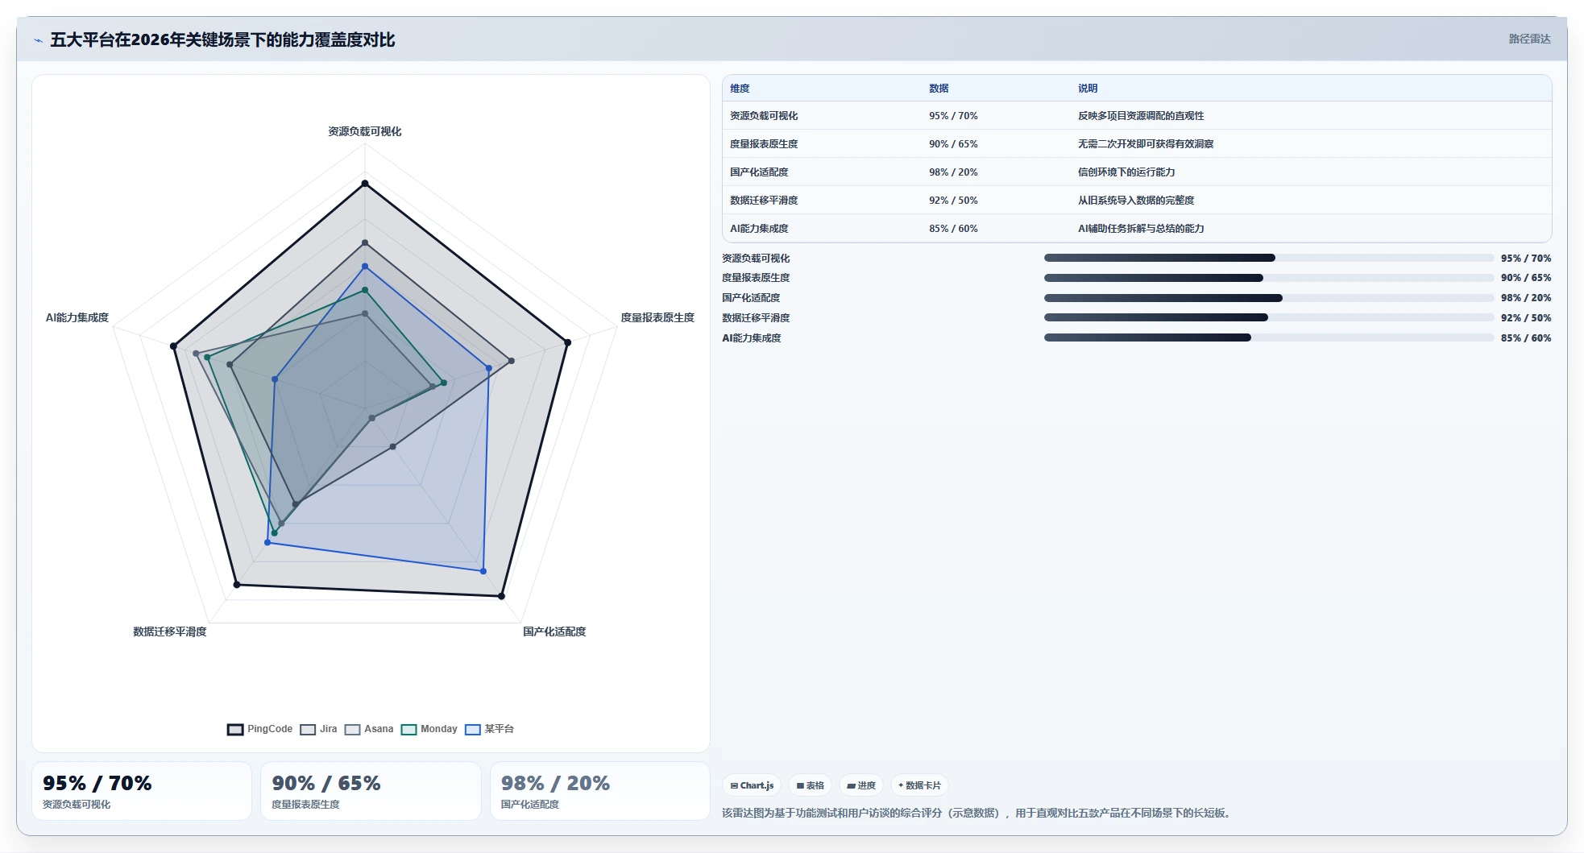Click the Chart.js tag

752,785
